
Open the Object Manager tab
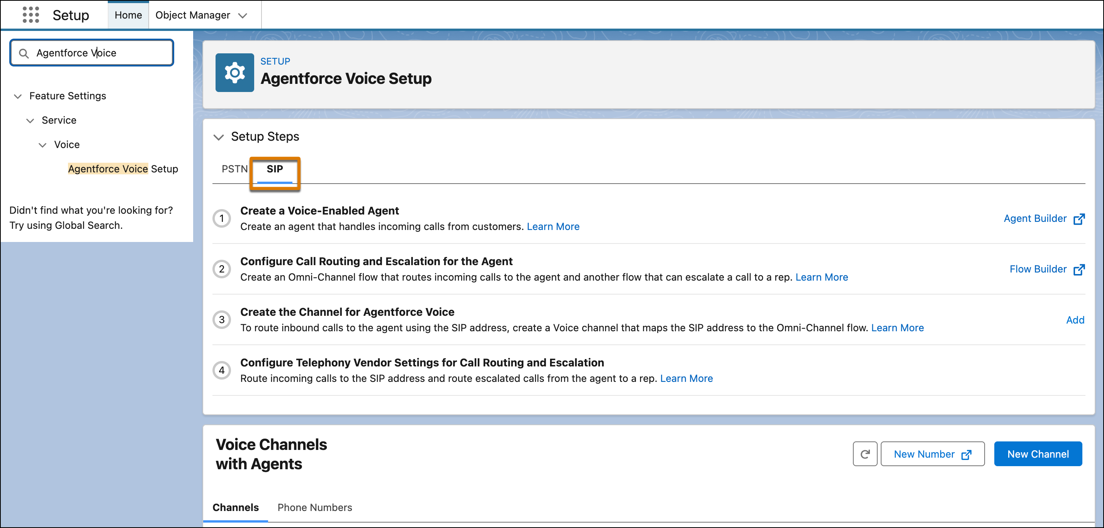(x=192, y=15)
